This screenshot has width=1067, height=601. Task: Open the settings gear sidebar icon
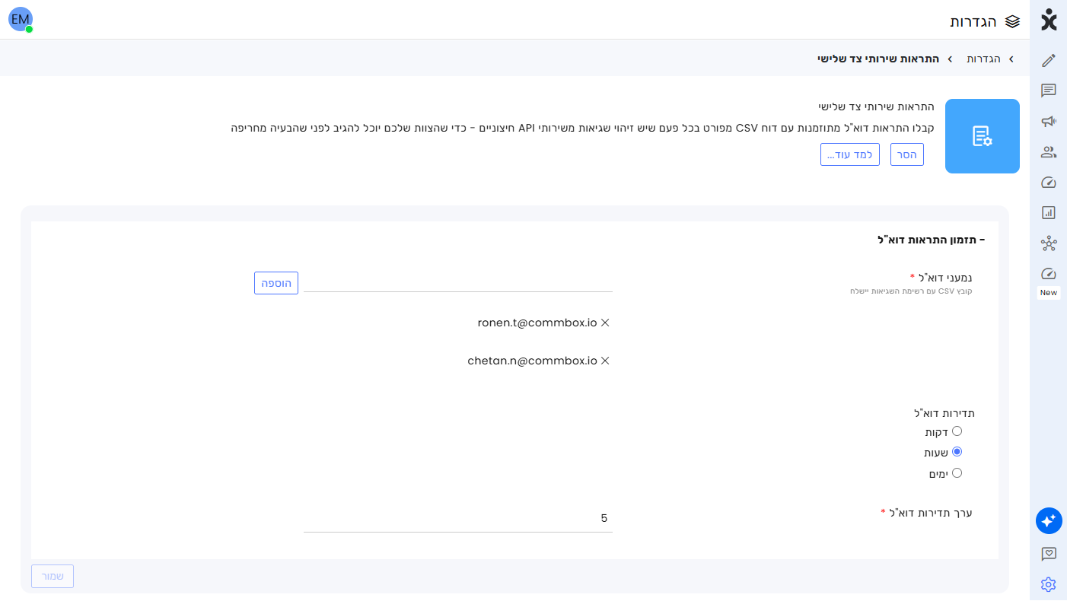pyautogui.click(x=1049, y=584)
